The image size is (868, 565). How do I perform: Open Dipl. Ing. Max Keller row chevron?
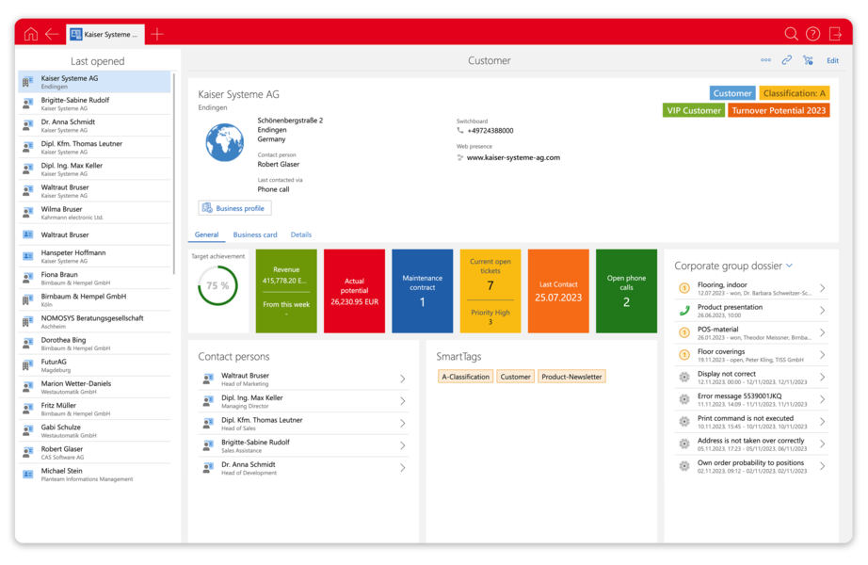click(403, 401)
